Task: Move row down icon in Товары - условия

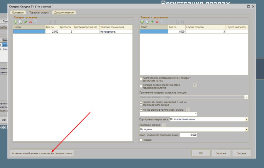Action: tap(46, 22)
